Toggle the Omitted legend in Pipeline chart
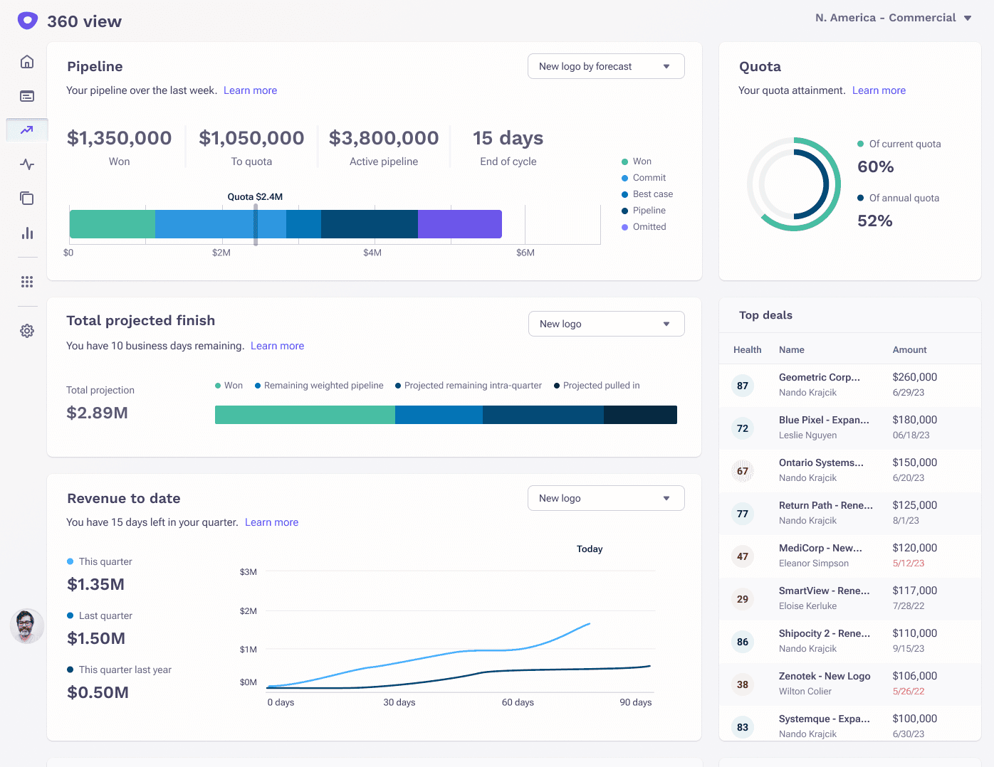This screenshot has height=767, width=994. pyautogui.click(x=643, y=226)
